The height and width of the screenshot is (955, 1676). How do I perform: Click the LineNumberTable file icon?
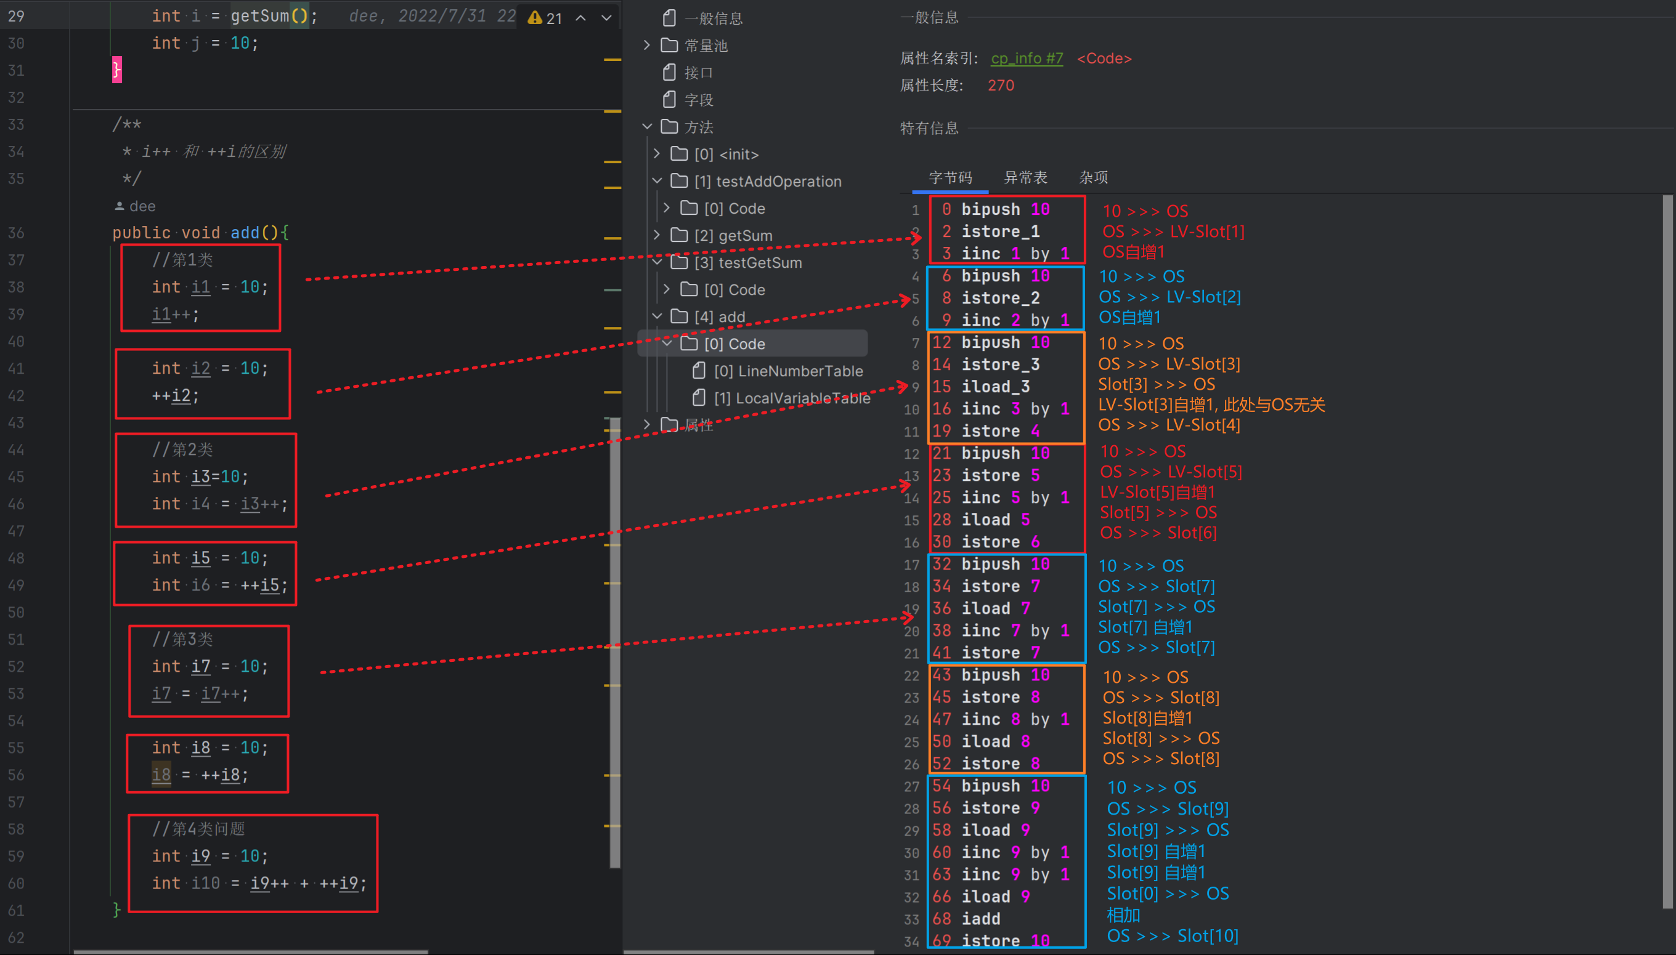pos(699,371)
